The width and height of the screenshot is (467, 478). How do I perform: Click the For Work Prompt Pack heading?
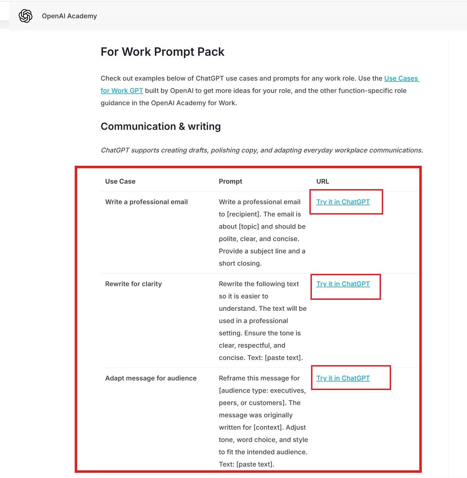tap(162, 52)
